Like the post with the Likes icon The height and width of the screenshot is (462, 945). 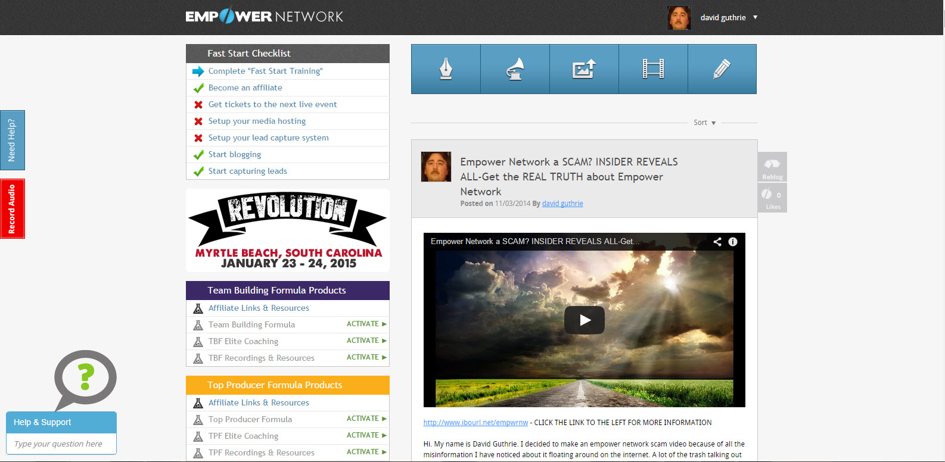pyautogui.click(x=772, y=198)
